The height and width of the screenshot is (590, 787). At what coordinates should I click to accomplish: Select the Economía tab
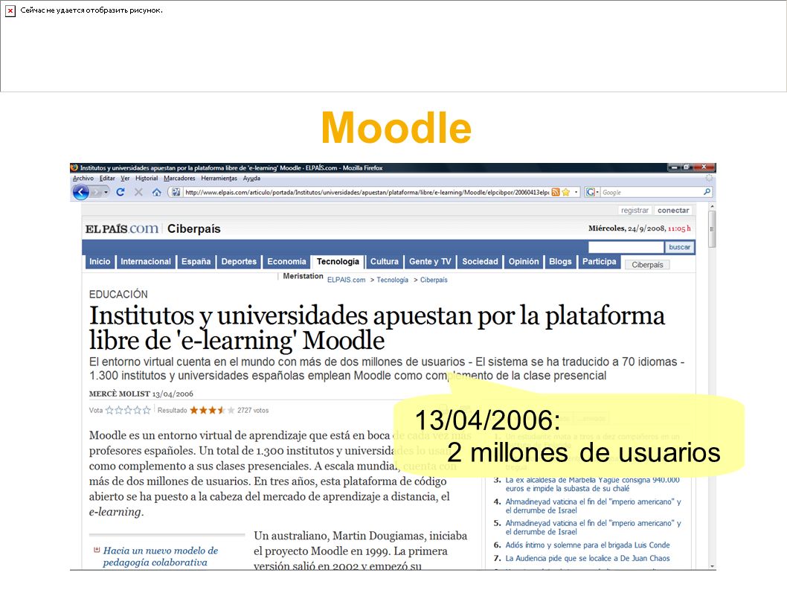tap(286, 262)
